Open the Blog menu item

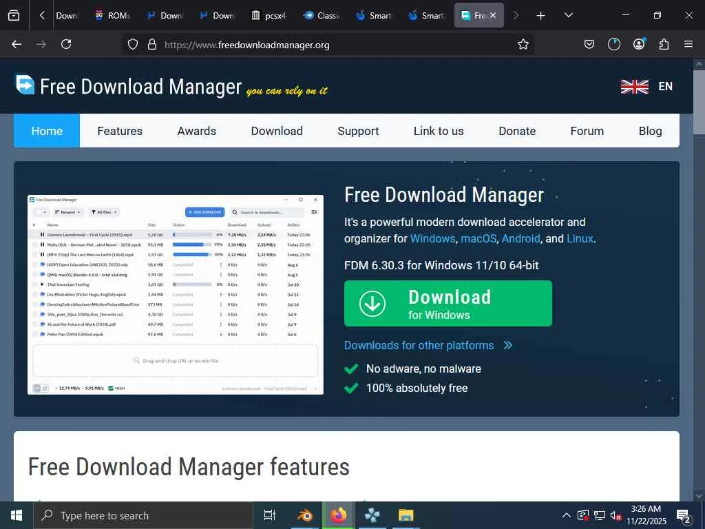pos(650,131)
